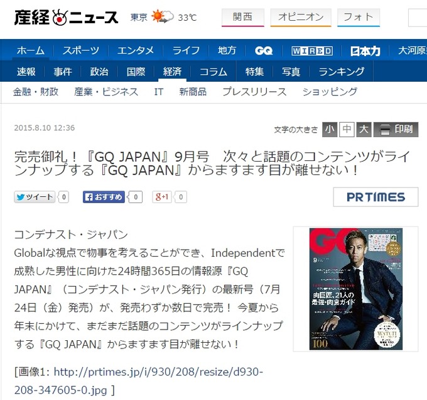Viewport: 427px width, 400px height.
Task: Go to ライフ in main navigation
Action: pyautogui.click(x=186, y=50)
